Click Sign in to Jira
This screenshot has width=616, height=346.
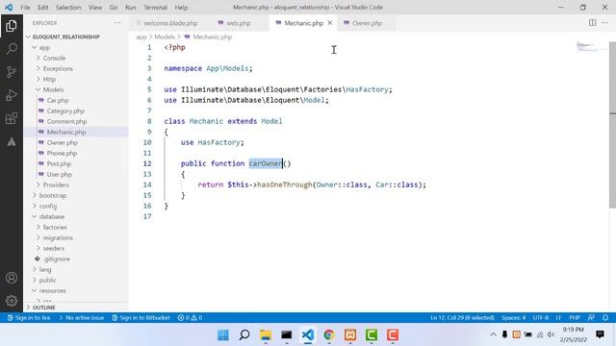(29, 318)
